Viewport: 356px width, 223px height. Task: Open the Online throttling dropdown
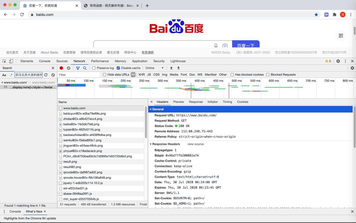(155, 68)
